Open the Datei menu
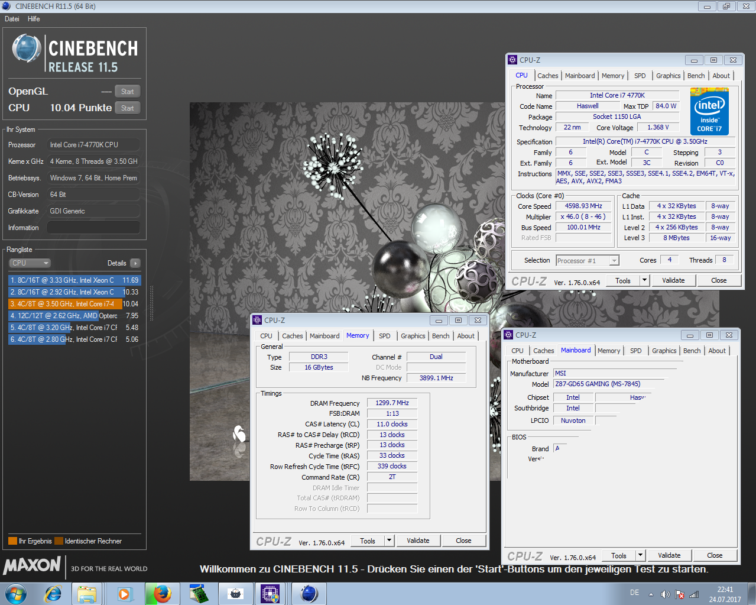 click(12, 19)
